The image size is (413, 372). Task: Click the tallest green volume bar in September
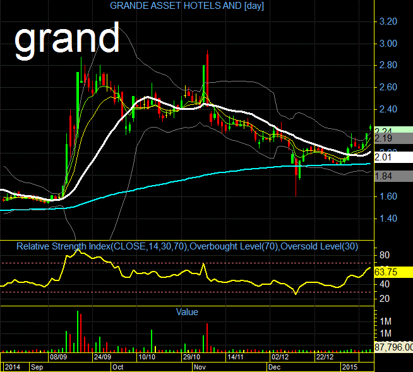[x=78, y=332]
